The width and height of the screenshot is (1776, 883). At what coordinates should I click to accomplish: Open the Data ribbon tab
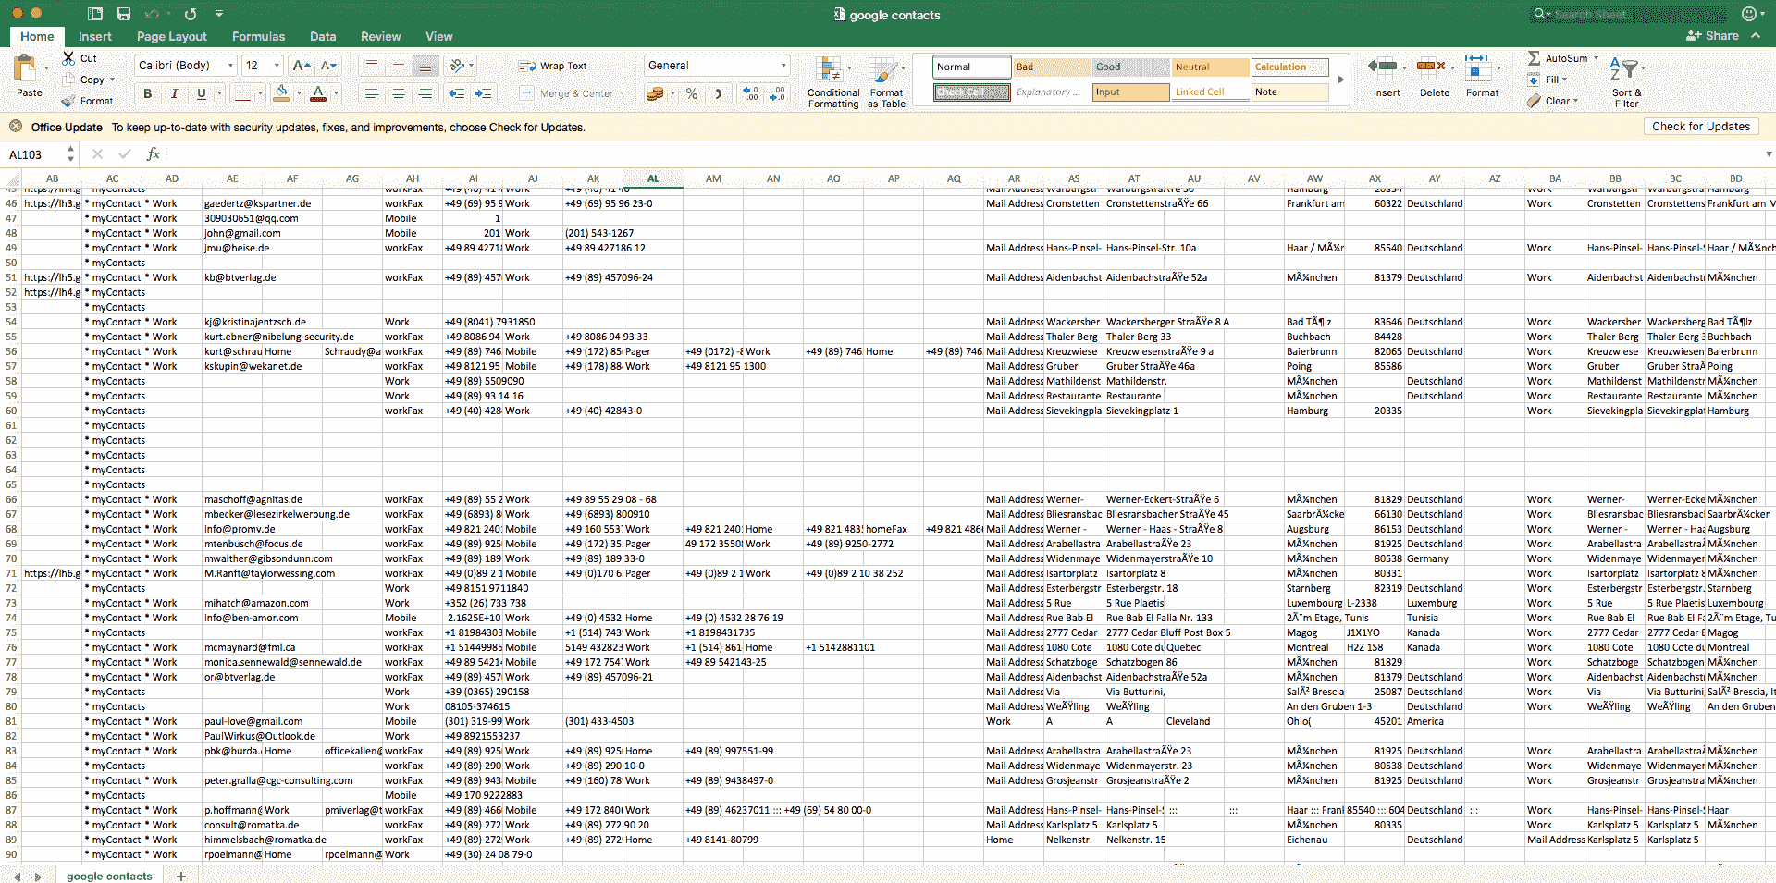pos(323,36)
